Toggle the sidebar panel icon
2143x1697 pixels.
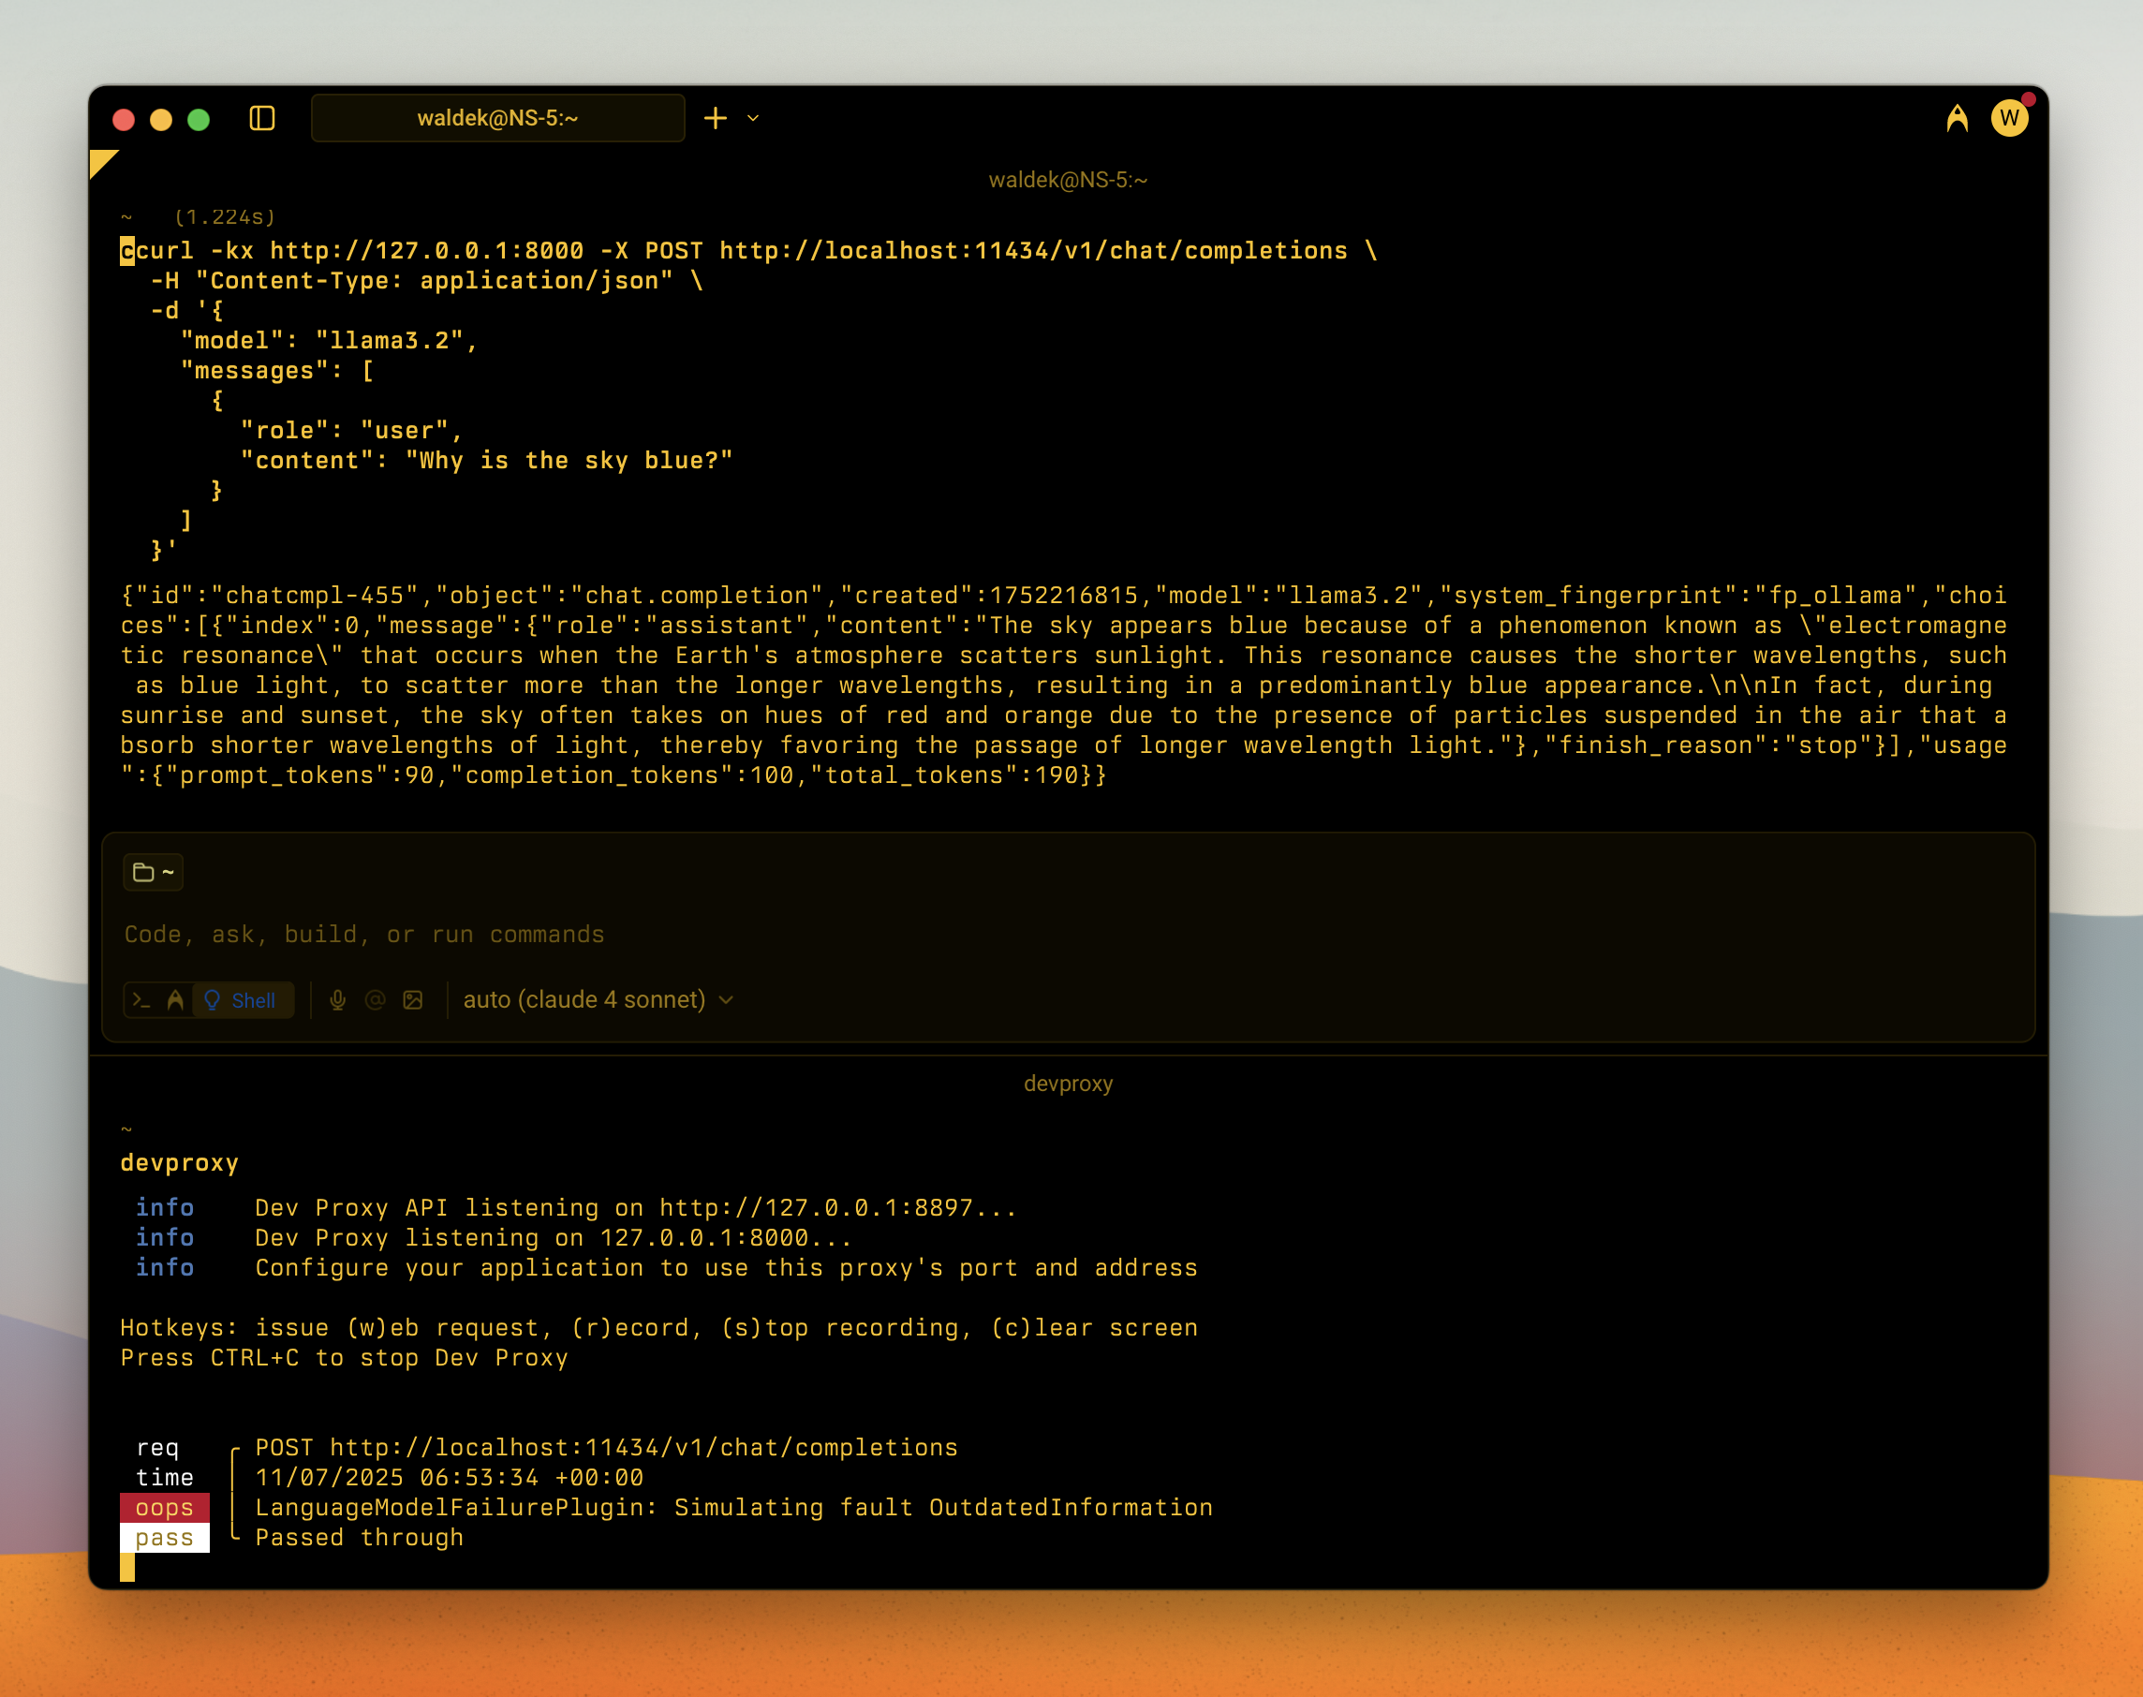pyautogui.click(x=262, y=118)
